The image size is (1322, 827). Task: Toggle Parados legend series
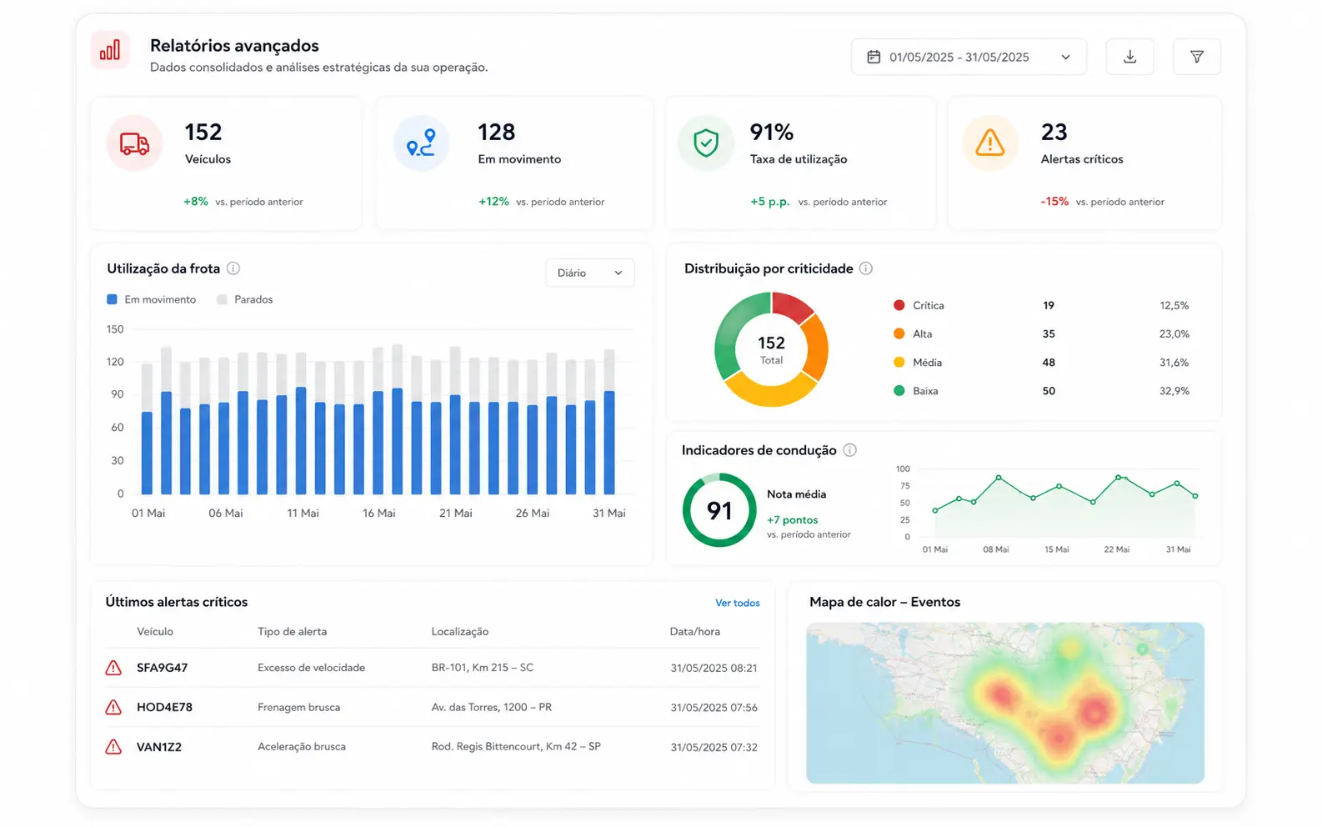[x=245, y=299]
